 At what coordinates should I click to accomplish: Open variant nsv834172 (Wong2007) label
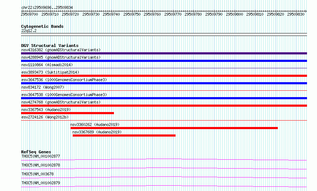(x=43, y=87)
